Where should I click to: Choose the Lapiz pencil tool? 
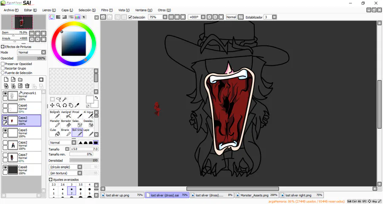89,132
